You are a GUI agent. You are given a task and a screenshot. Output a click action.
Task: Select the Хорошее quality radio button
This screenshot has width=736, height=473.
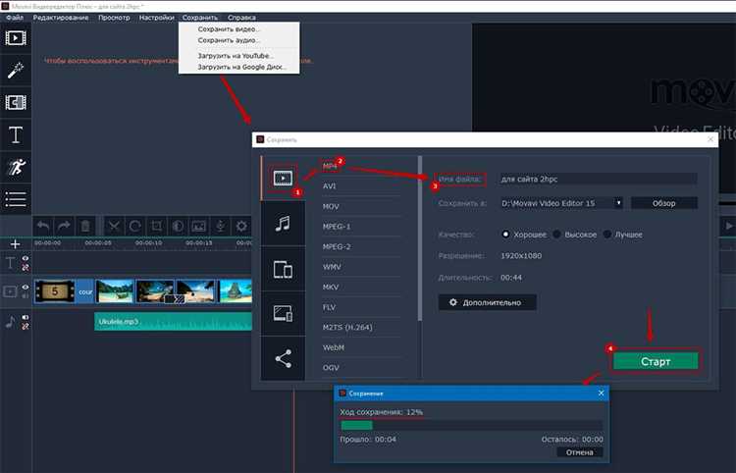pos(505,235)
